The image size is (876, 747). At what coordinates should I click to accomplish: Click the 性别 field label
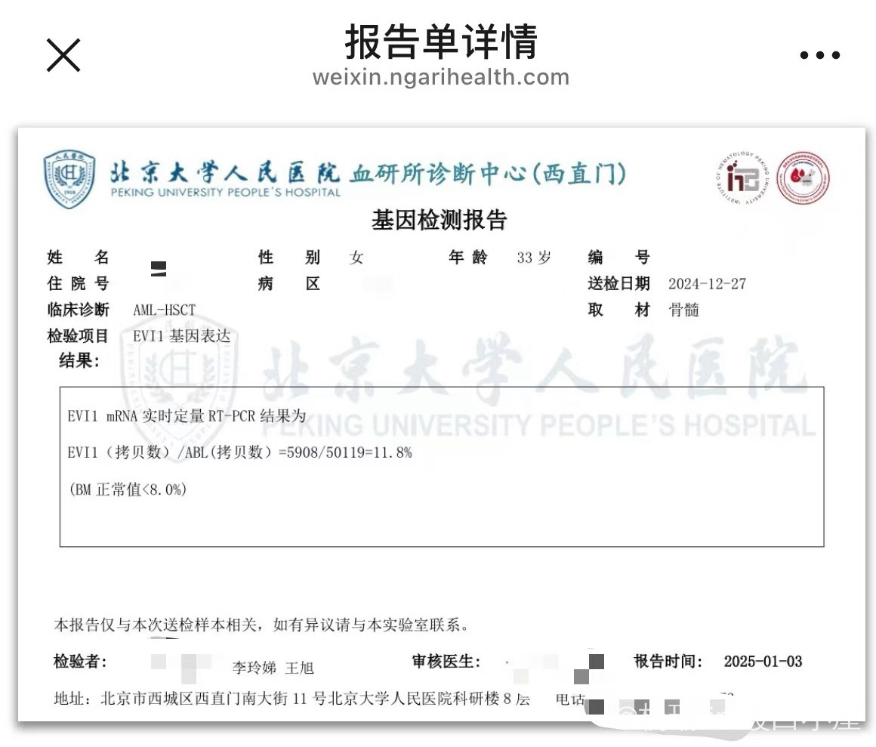click(x=288, y=257)
